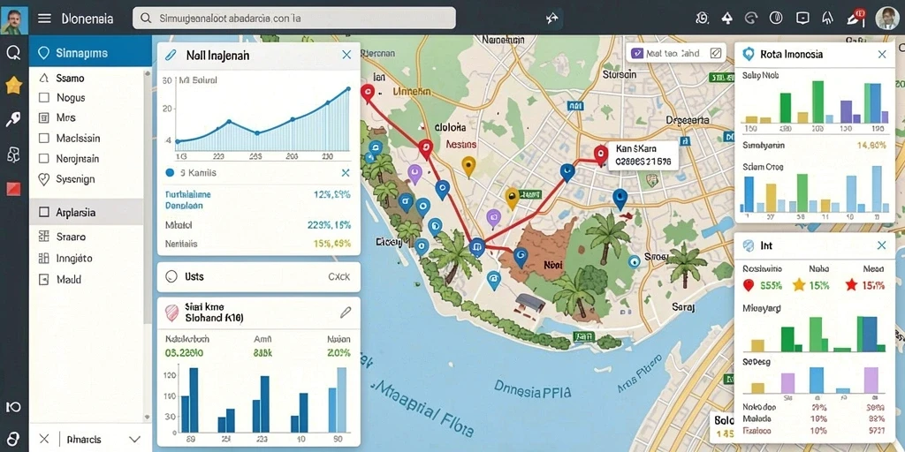The height and width of the screenshot is (452, 905).
Task: Select the red square icon in left sidebar
Action: 13,189
